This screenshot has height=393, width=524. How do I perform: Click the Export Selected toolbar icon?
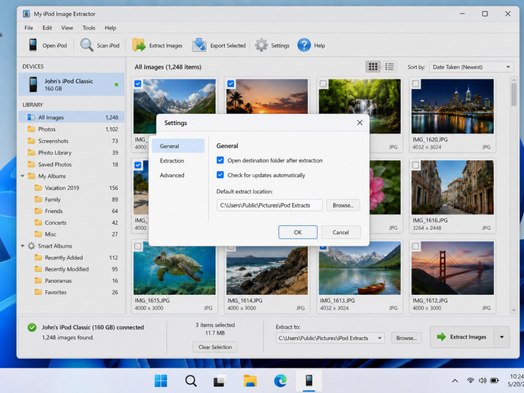point(199,45)
